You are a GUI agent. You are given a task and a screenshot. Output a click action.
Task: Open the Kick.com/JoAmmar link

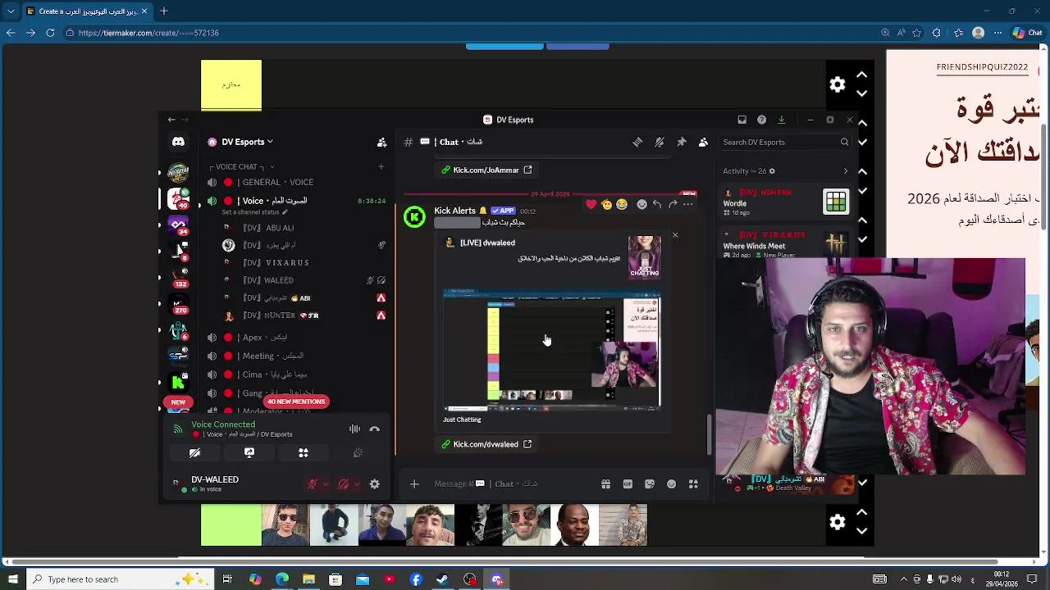pyautogui.click(x=486, y=170)
